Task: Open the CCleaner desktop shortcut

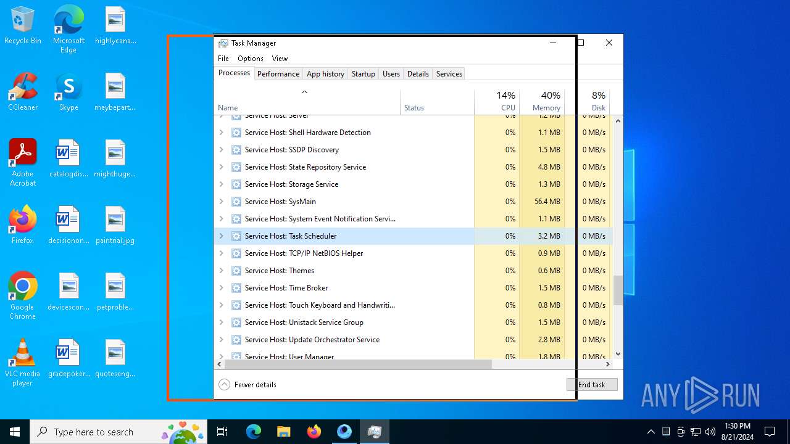Action: (x=23, y=92)
